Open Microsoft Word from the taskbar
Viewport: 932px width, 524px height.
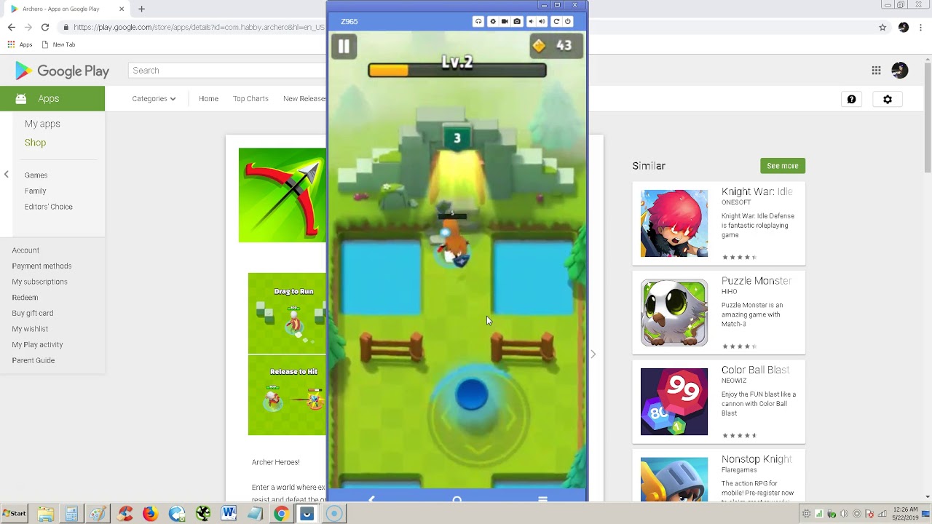[229, 514]
